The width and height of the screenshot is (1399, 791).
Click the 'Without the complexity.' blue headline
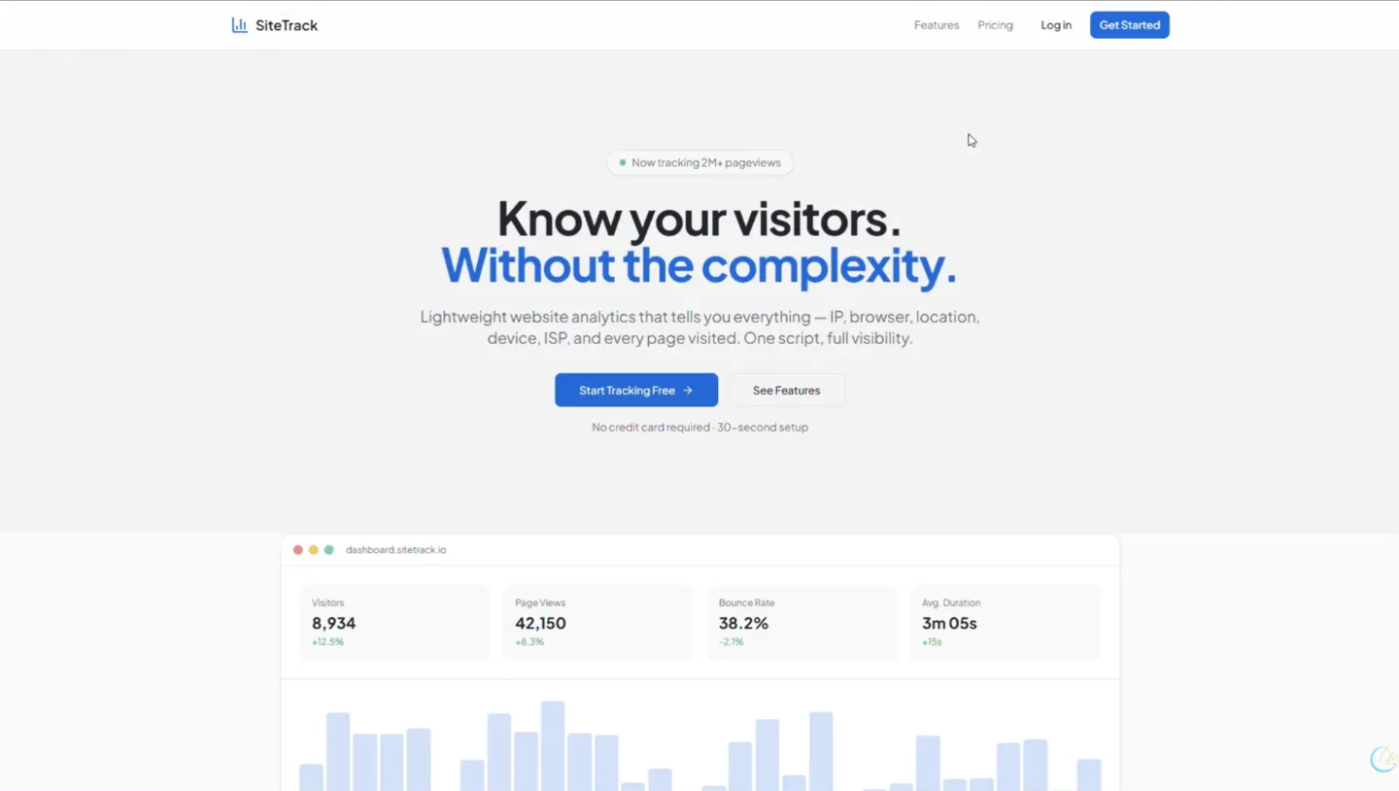699,265
